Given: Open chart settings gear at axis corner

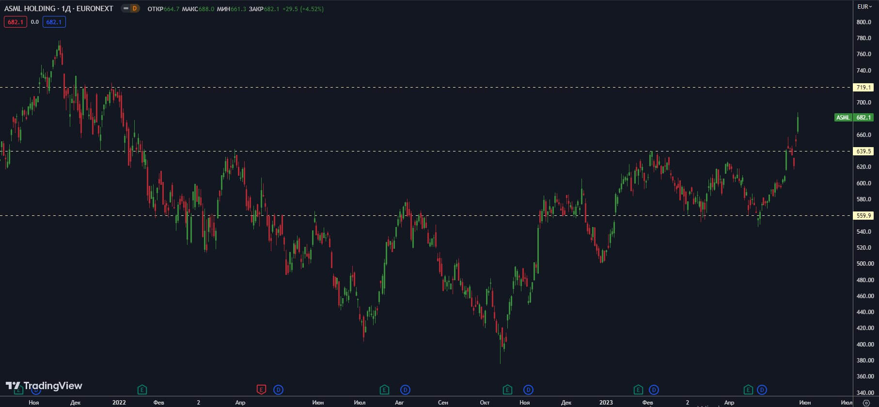Looking at the screenshot, I should pos(866,403).
